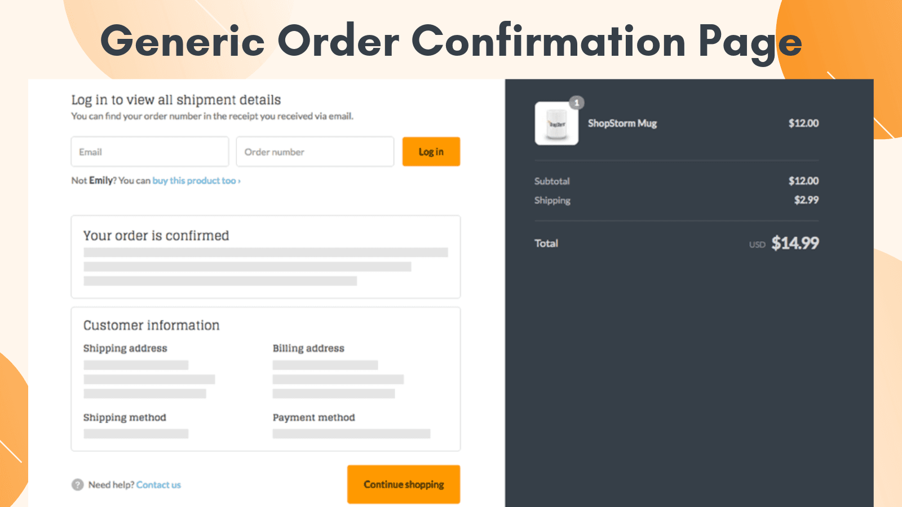Click the Continue shopping button
Viewport: 902px width, 507px height.
[404, 484]
